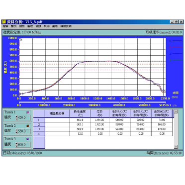
Task: Click the Thresh 3 temperature stepper arrows
Action: (16, 145)
